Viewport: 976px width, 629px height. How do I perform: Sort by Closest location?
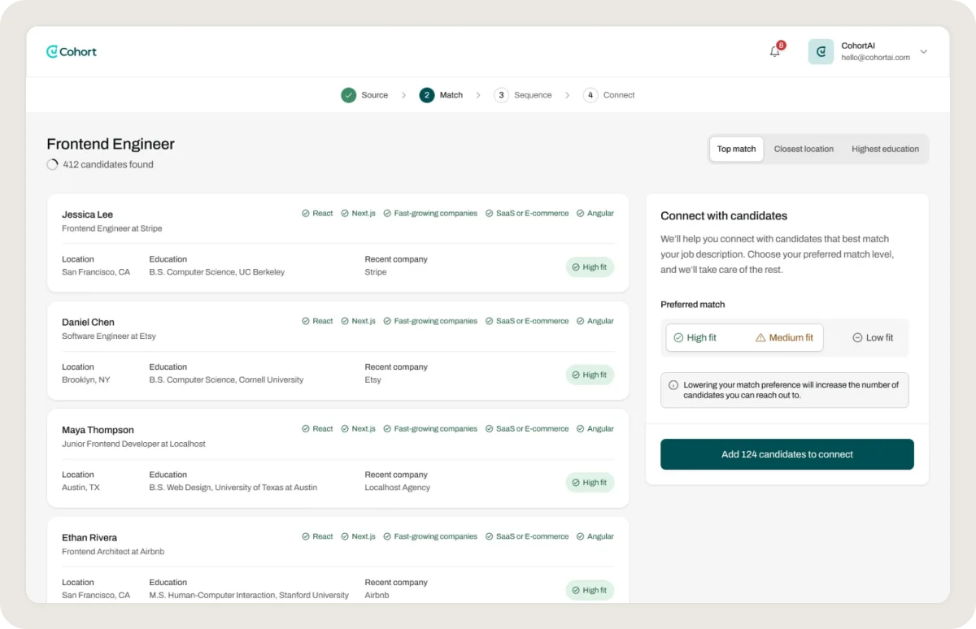coord(804,149)
